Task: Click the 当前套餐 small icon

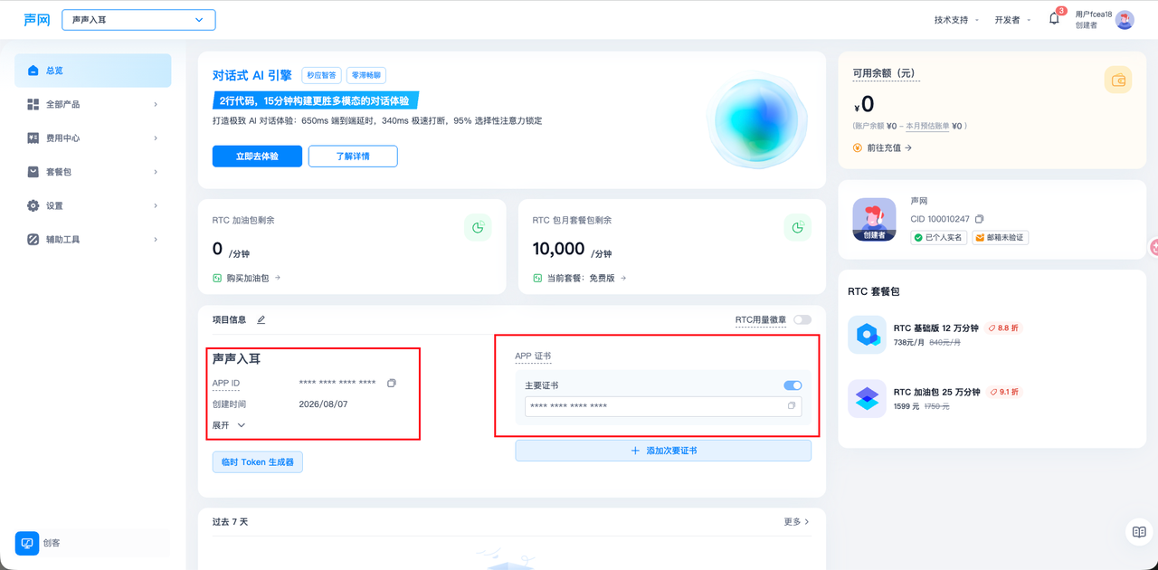Action: coord(537,278)
